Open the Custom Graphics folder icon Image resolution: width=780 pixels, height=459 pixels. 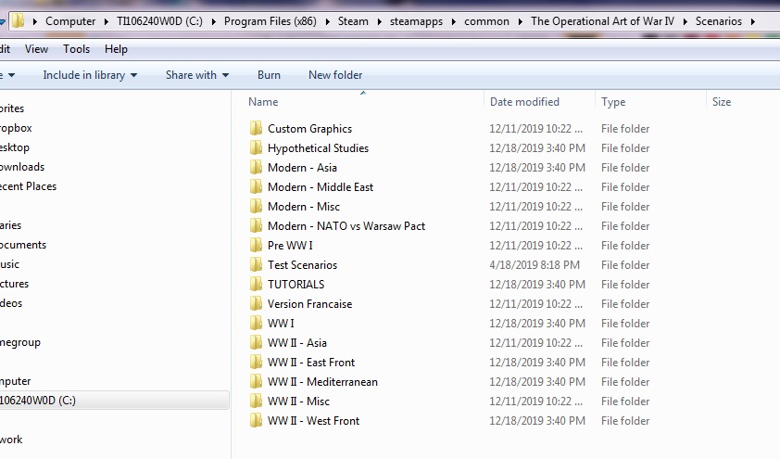pyautogui.click(x=256, y=129)
